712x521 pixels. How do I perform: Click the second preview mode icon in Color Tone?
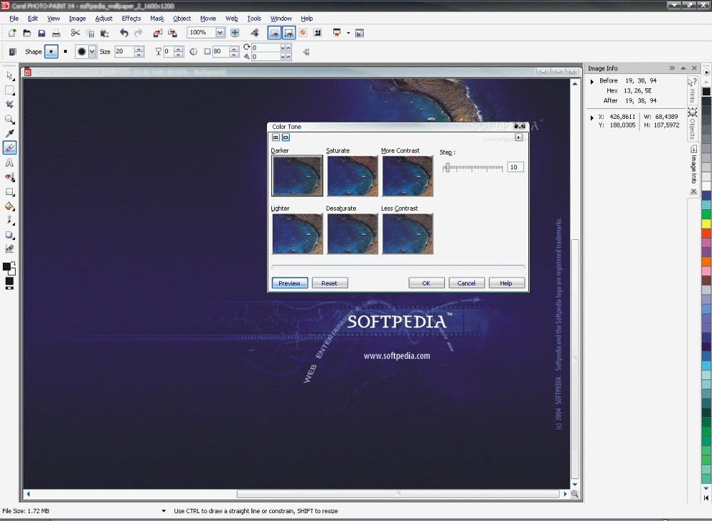pyautogui.click(x=286, y=137)
